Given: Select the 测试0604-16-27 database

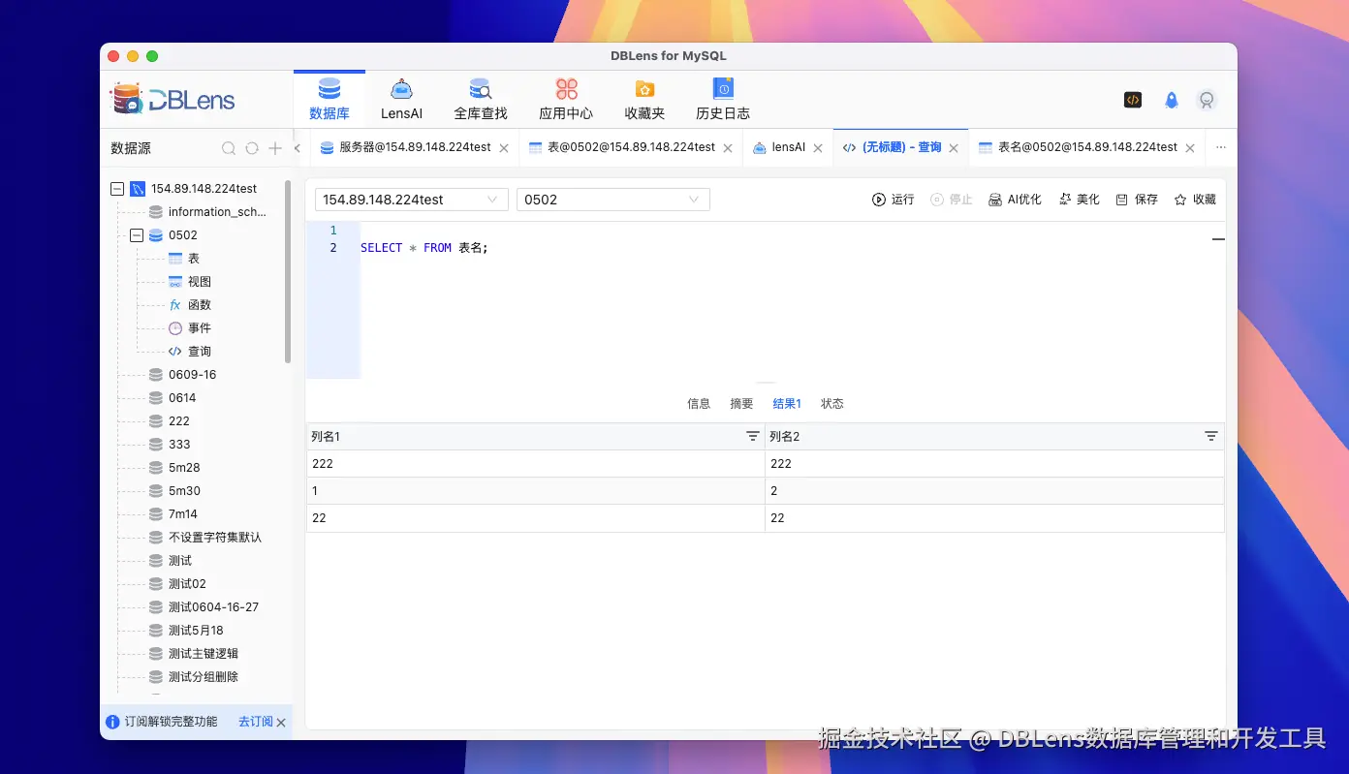Looking at the screenshot, I should 204,607.
